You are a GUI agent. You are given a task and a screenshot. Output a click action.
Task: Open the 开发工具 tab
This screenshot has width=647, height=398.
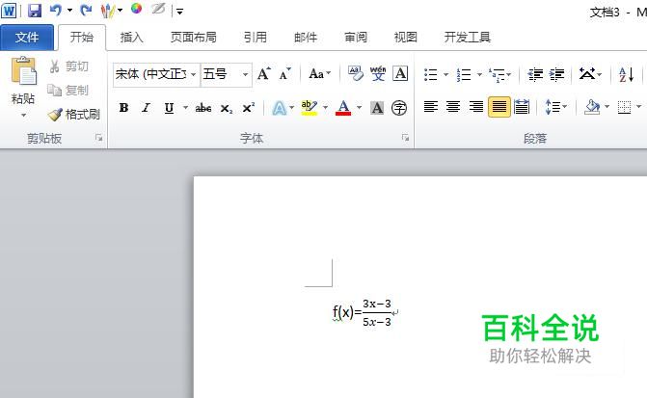pos(467,38)
